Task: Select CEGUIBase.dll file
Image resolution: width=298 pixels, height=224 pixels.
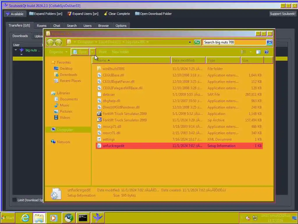Action: (179, 75)
